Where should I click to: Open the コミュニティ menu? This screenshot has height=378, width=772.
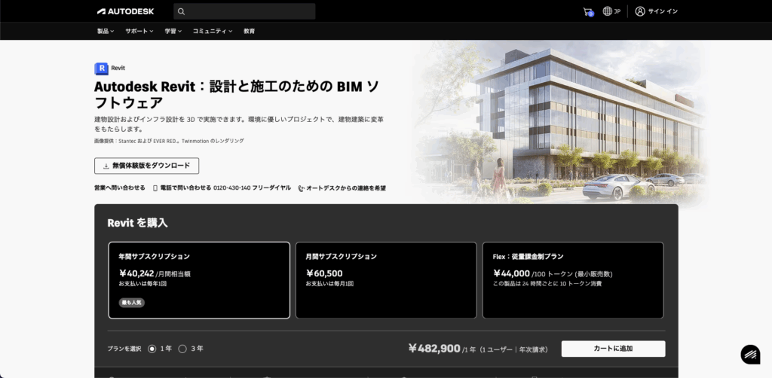point(212,31)
